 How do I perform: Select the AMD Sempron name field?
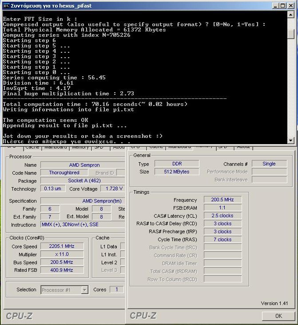tap(83, 165)
